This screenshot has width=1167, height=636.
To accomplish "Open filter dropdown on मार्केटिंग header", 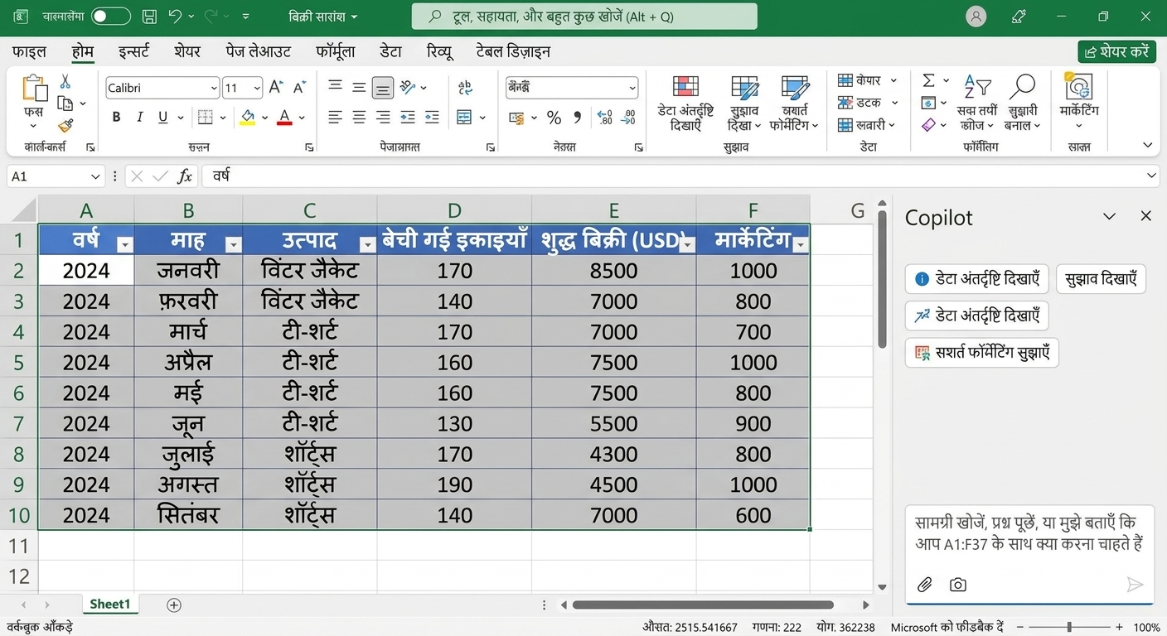I will (x=801, y=244).
